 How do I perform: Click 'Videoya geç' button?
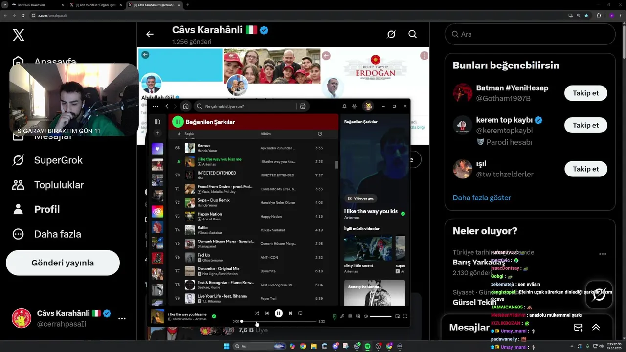[x=361, y=198]
